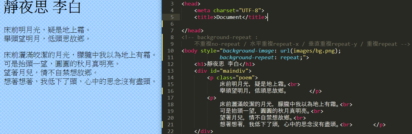Click the closing div tag on line 22
The height and width of the screenshot is (134, 412).
pyautogui.click(x=203, y=131)
